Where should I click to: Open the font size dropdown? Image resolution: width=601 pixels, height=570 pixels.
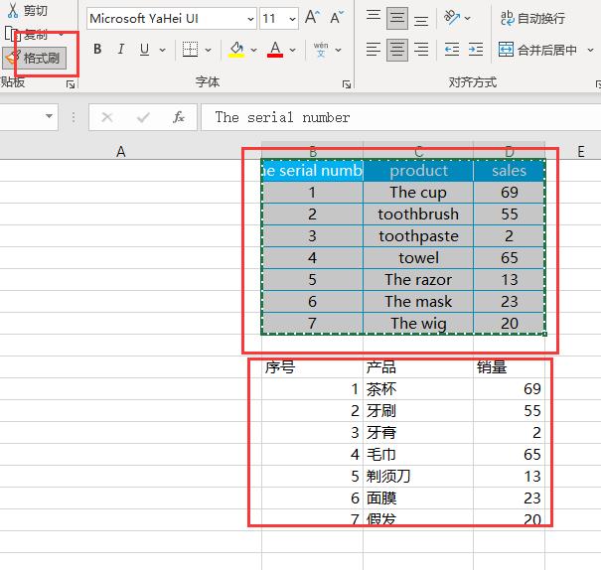[x=292, y=19]
